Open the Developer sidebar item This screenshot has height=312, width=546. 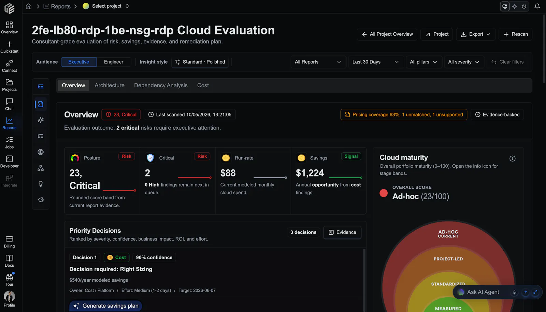(x=9, y=162)
